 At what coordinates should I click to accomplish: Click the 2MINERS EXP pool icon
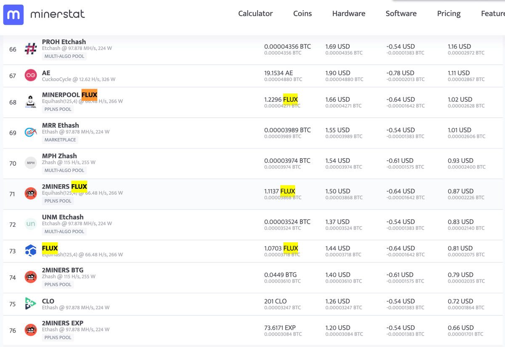(x=31, y=330)
